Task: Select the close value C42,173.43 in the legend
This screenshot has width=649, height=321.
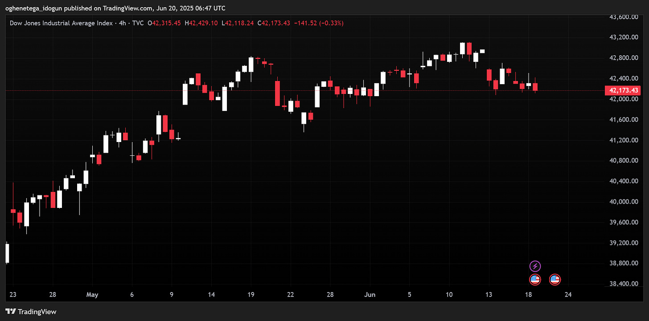Action: pyautogui.click(x=274, y=23)
